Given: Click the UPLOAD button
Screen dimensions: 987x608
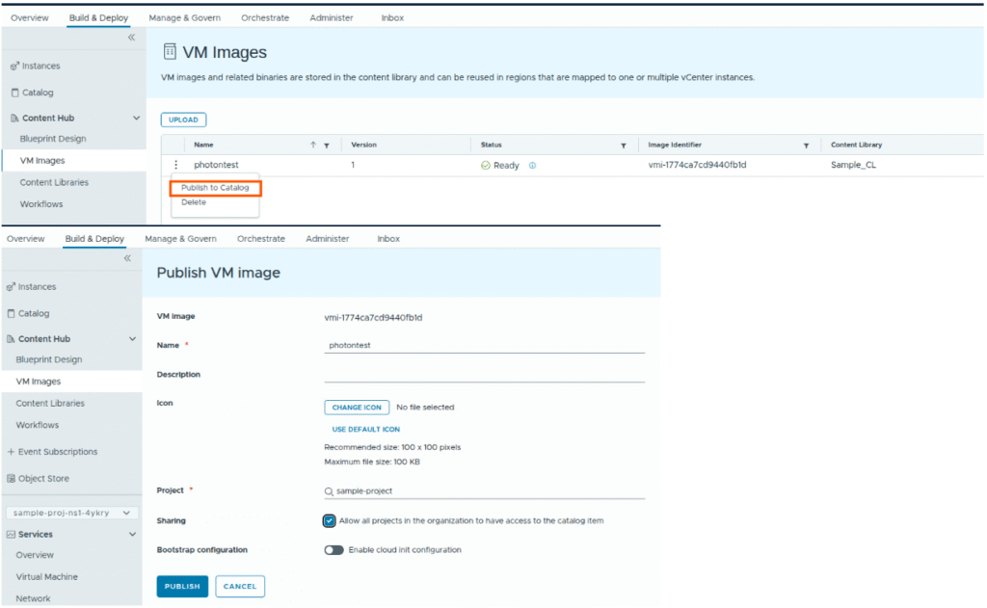Looking at the screenshot, I should coord(183,120).
